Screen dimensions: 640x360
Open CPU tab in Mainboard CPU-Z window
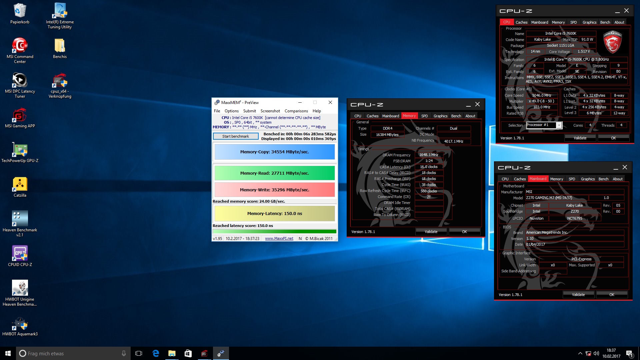tap(505, 179)
